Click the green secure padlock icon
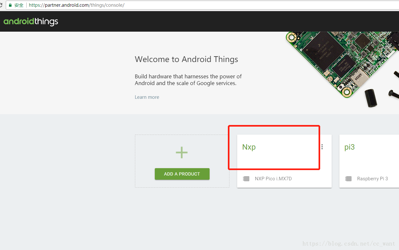This screenshot has height=250, width=399. point(10,5)
